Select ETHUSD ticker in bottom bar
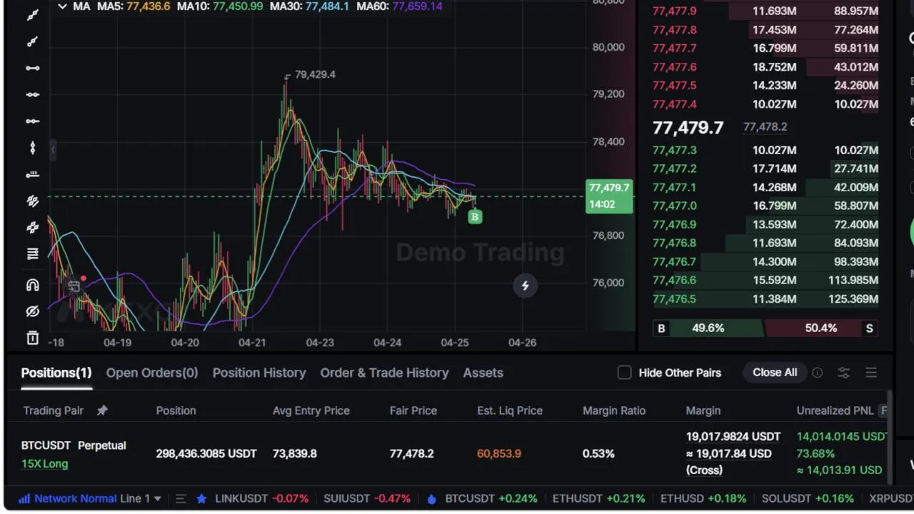The height and width of the screenshot is (514, 914). click(x=703, y=498)
